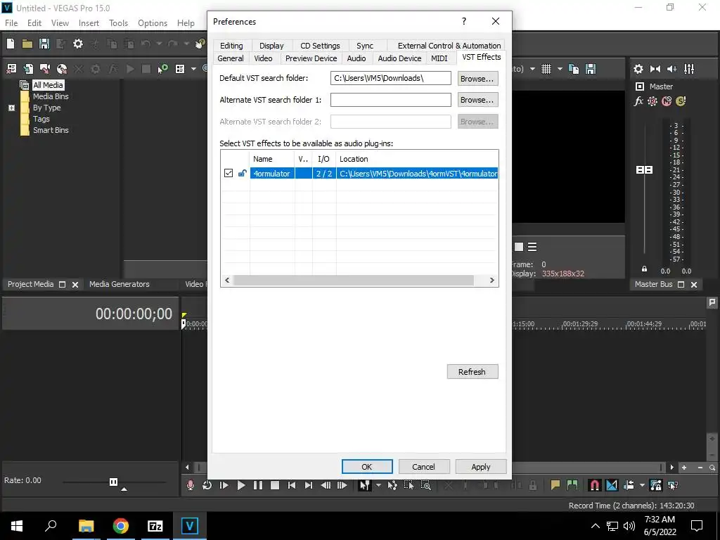This screenshot has height=540, width=720.
Task: Toggle Master bus solo
Action: [681, 101]
